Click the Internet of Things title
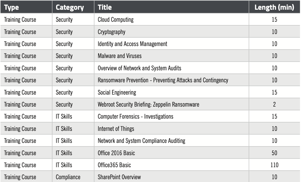The height and width of the screenshot is (182, 301). click(116, 129)
